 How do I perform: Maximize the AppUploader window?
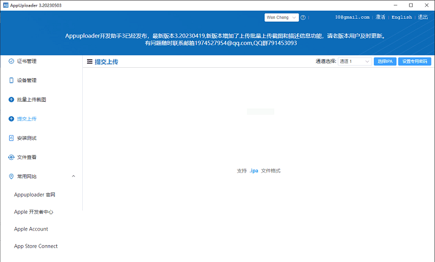pos(411,5)
